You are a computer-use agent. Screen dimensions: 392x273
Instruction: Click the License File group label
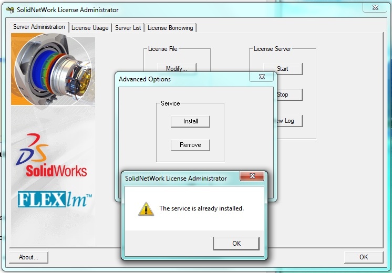coord(163,49)
